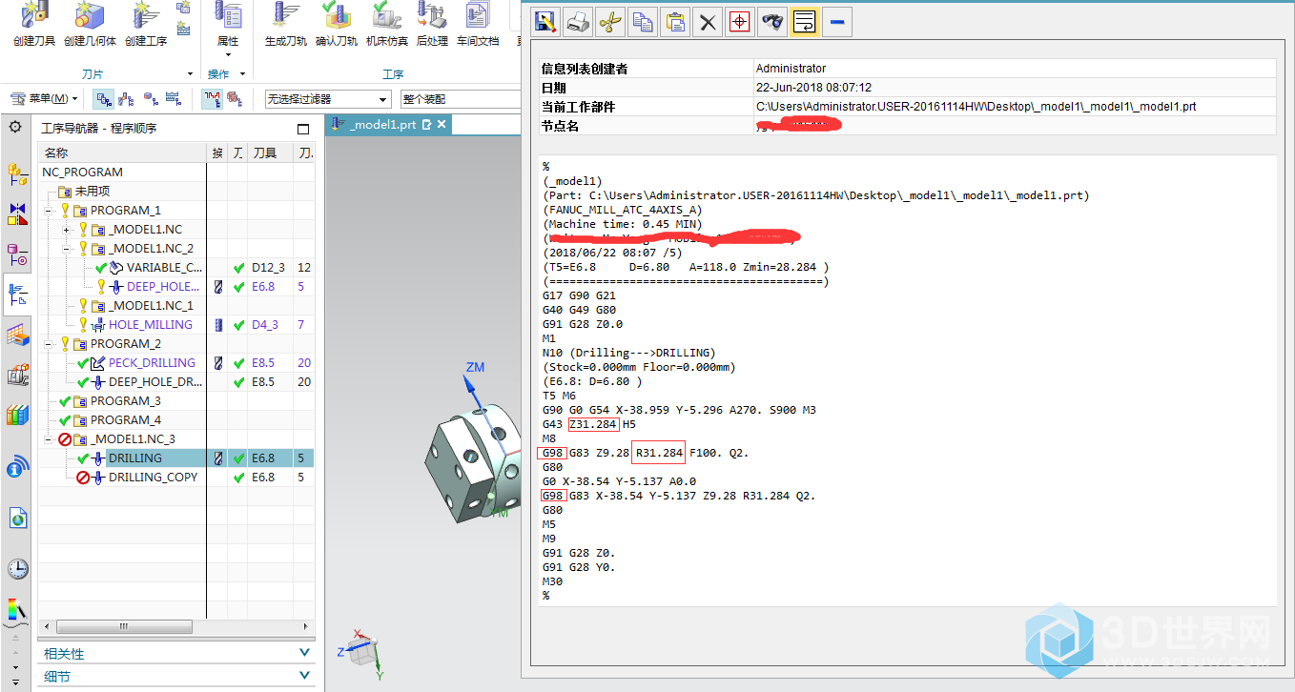The image size is (1295, 692).
Task: Select the DRILLING_COPY operation
Action: pyautogui.click(x=153, y=478)
